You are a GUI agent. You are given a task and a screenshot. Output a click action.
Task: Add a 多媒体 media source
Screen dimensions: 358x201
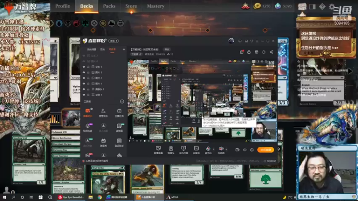(x=196, y=150)
